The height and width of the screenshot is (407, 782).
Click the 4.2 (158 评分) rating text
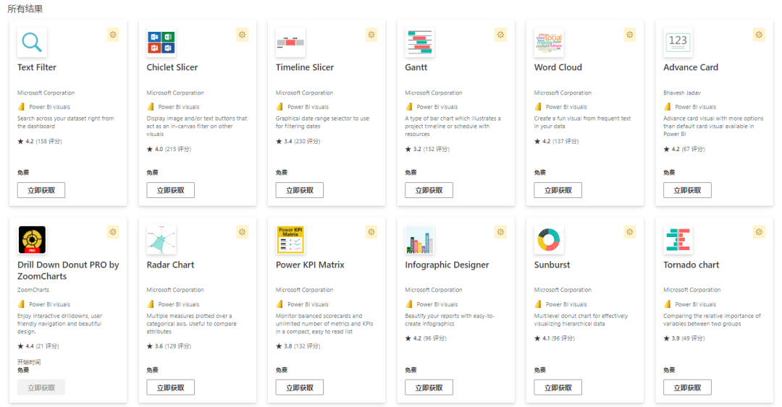tap(40, 142)
